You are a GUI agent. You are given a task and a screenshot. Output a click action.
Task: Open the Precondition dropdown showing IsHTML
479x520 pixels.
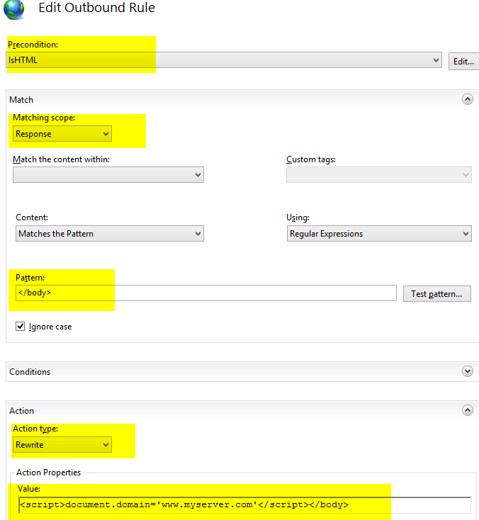click(x=224, y=60)
